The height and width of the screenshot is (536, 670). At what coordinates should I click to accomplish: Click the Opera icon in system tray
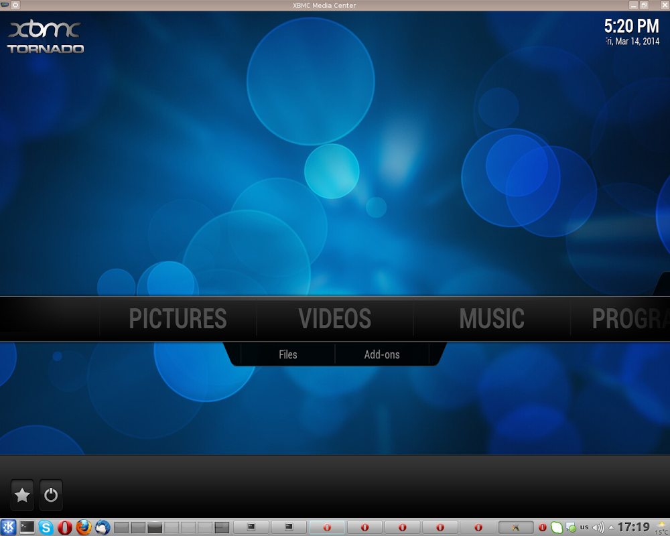(542, 527)
